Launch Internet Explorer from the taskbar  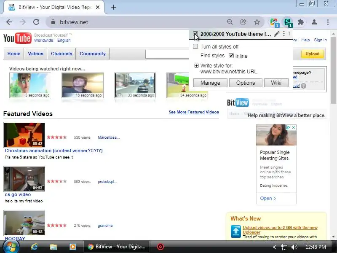[x=34, y=247]
